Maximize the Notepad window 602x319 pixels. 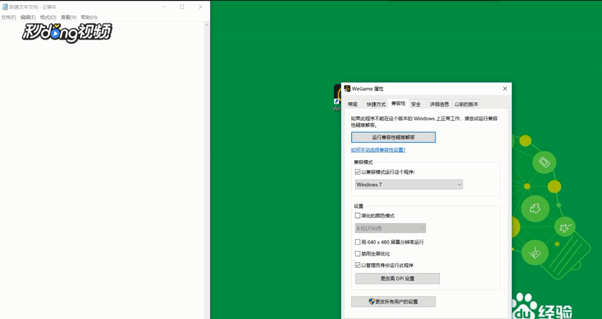coord(182,7)
